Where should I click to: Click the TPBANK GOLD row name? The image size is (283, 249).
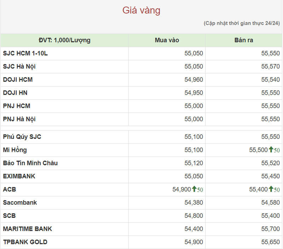pyautogui.click(x=25, y=242)
